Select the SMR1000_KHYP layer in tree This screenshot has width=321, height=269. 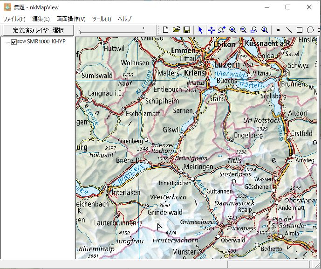(46, 42)
